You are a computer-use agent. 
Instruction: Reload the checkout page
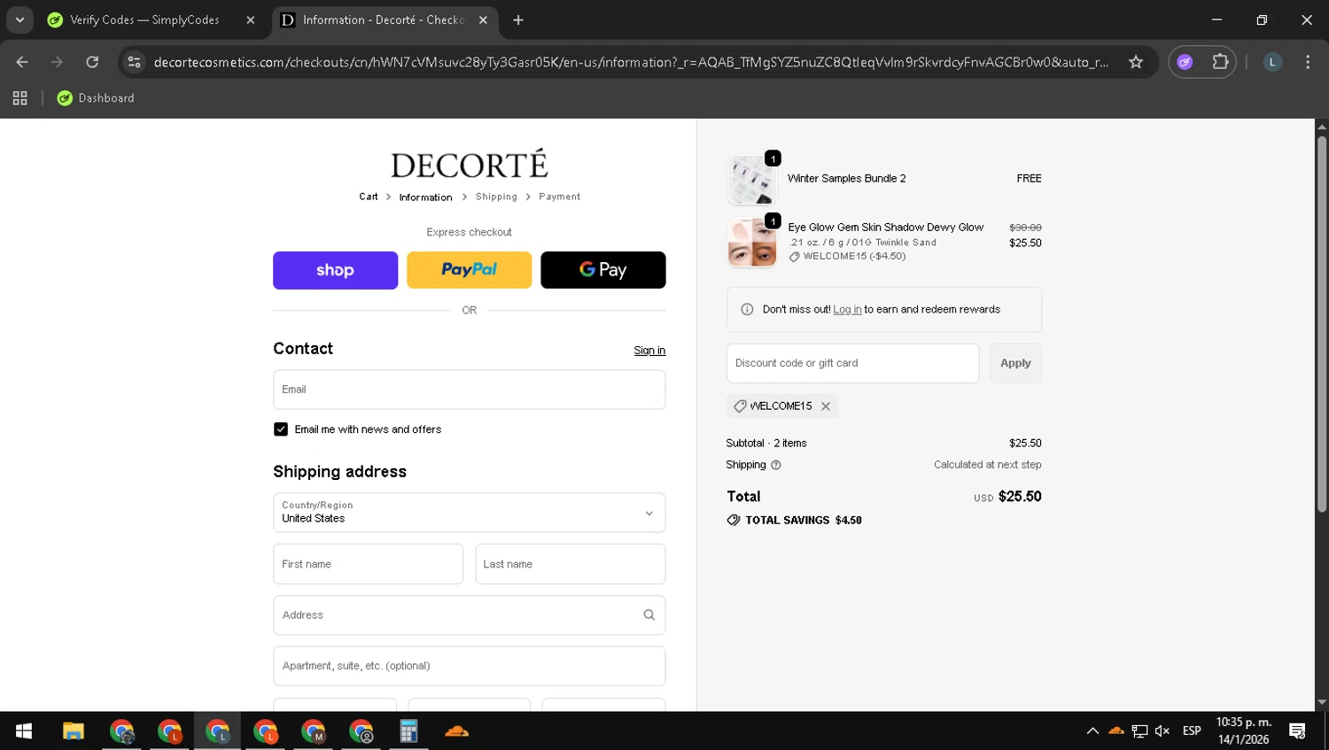(x=92, y=62)
